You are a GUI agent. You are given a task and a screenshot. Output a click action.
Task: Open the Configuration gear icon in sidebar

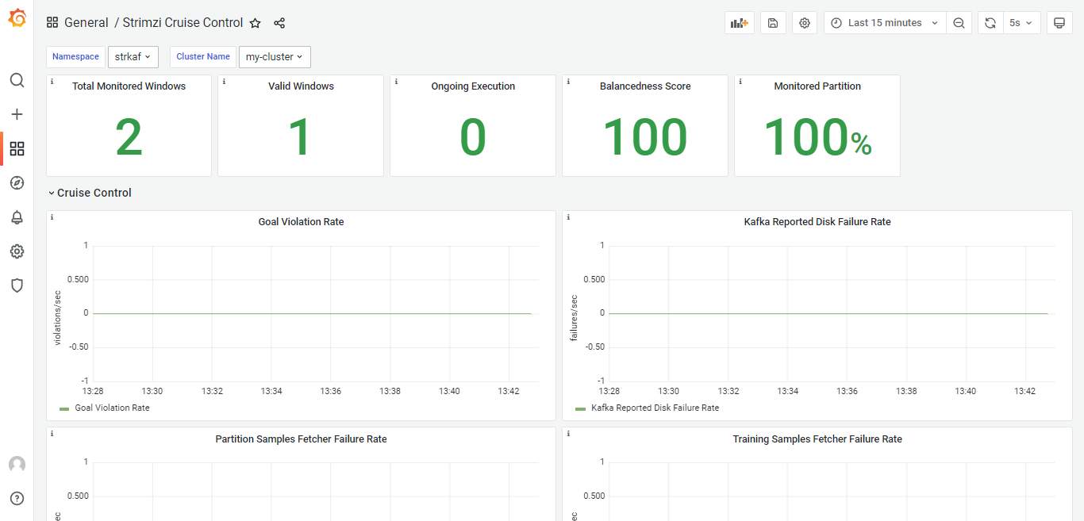click(x=17, y=251)
